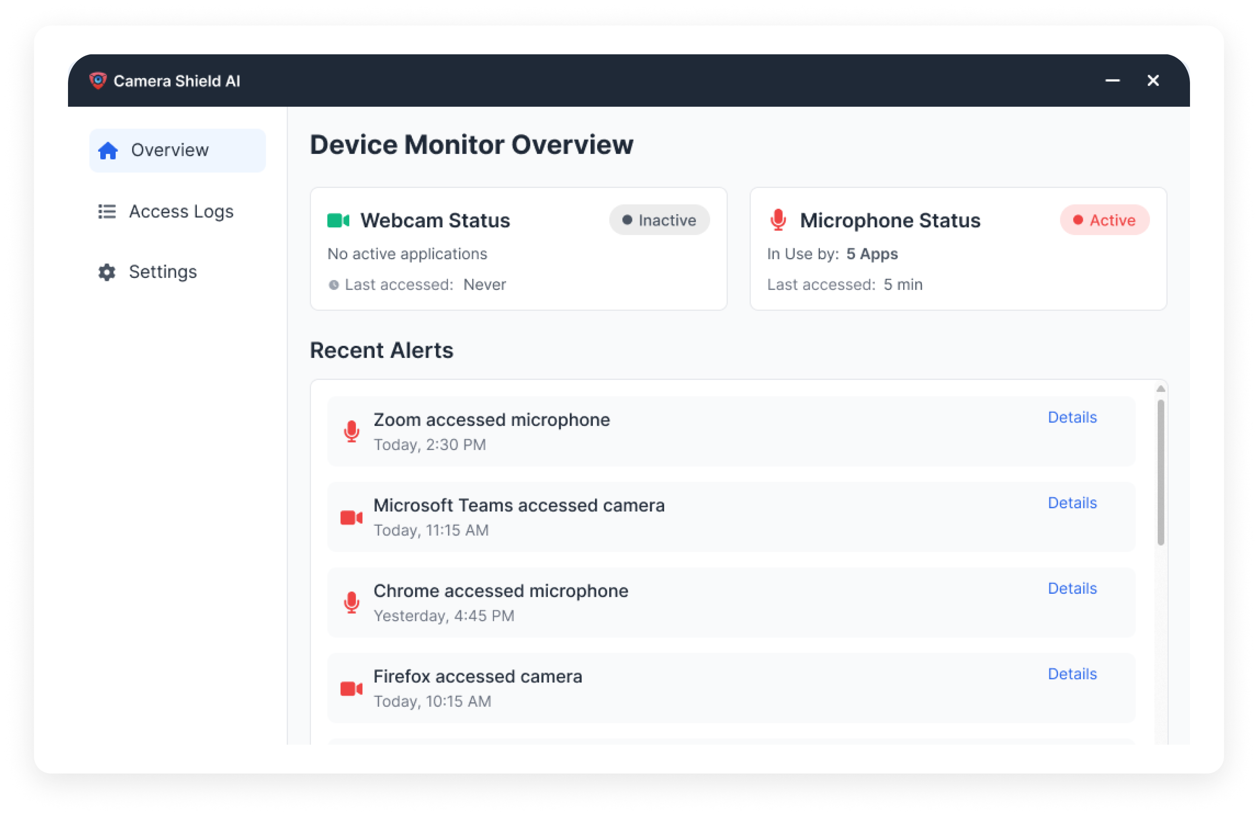This screenshot has height=816, width=1258.
Task: Click the Recent Alerts scrollbar thumb
Action: (1160, 472)
